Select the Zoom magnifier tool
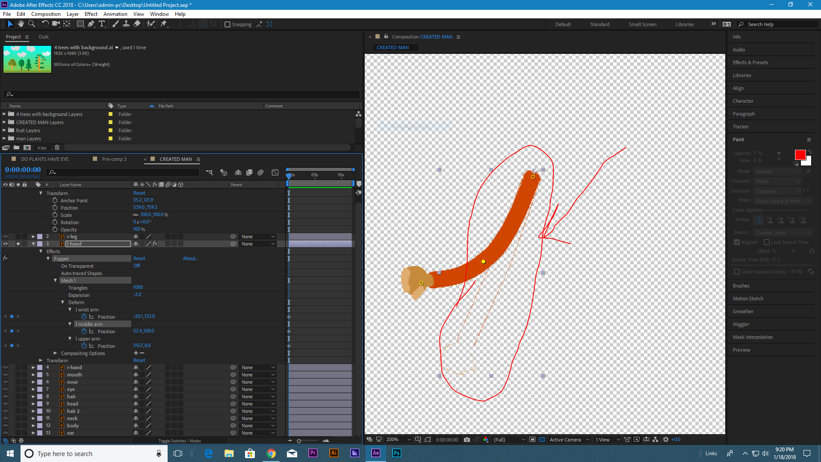This screenshot has width=821, height=462. click(31, 24)
